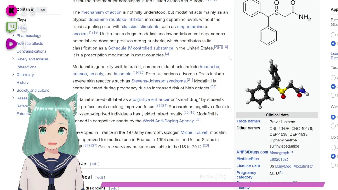Expand the Research section chevron
The image size is (338, 190).
click(13, 98)
